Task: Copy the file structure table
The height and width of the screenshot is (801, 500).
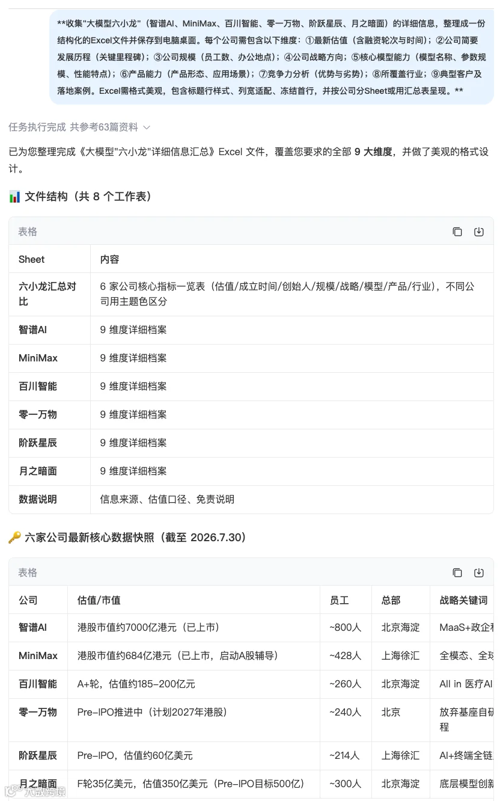Action: tap(457, 232)
